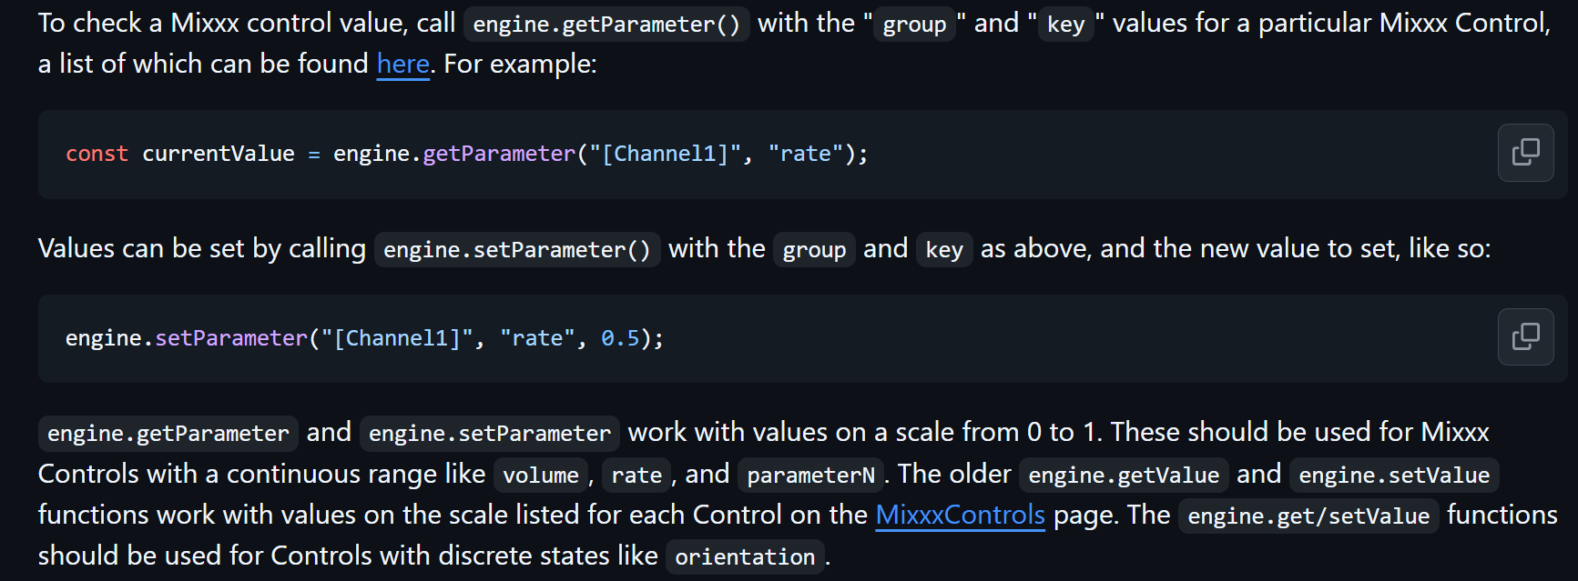Follow the MixxxControls page link
Viewport: 1578px width, 581px height.
(960, 515)
